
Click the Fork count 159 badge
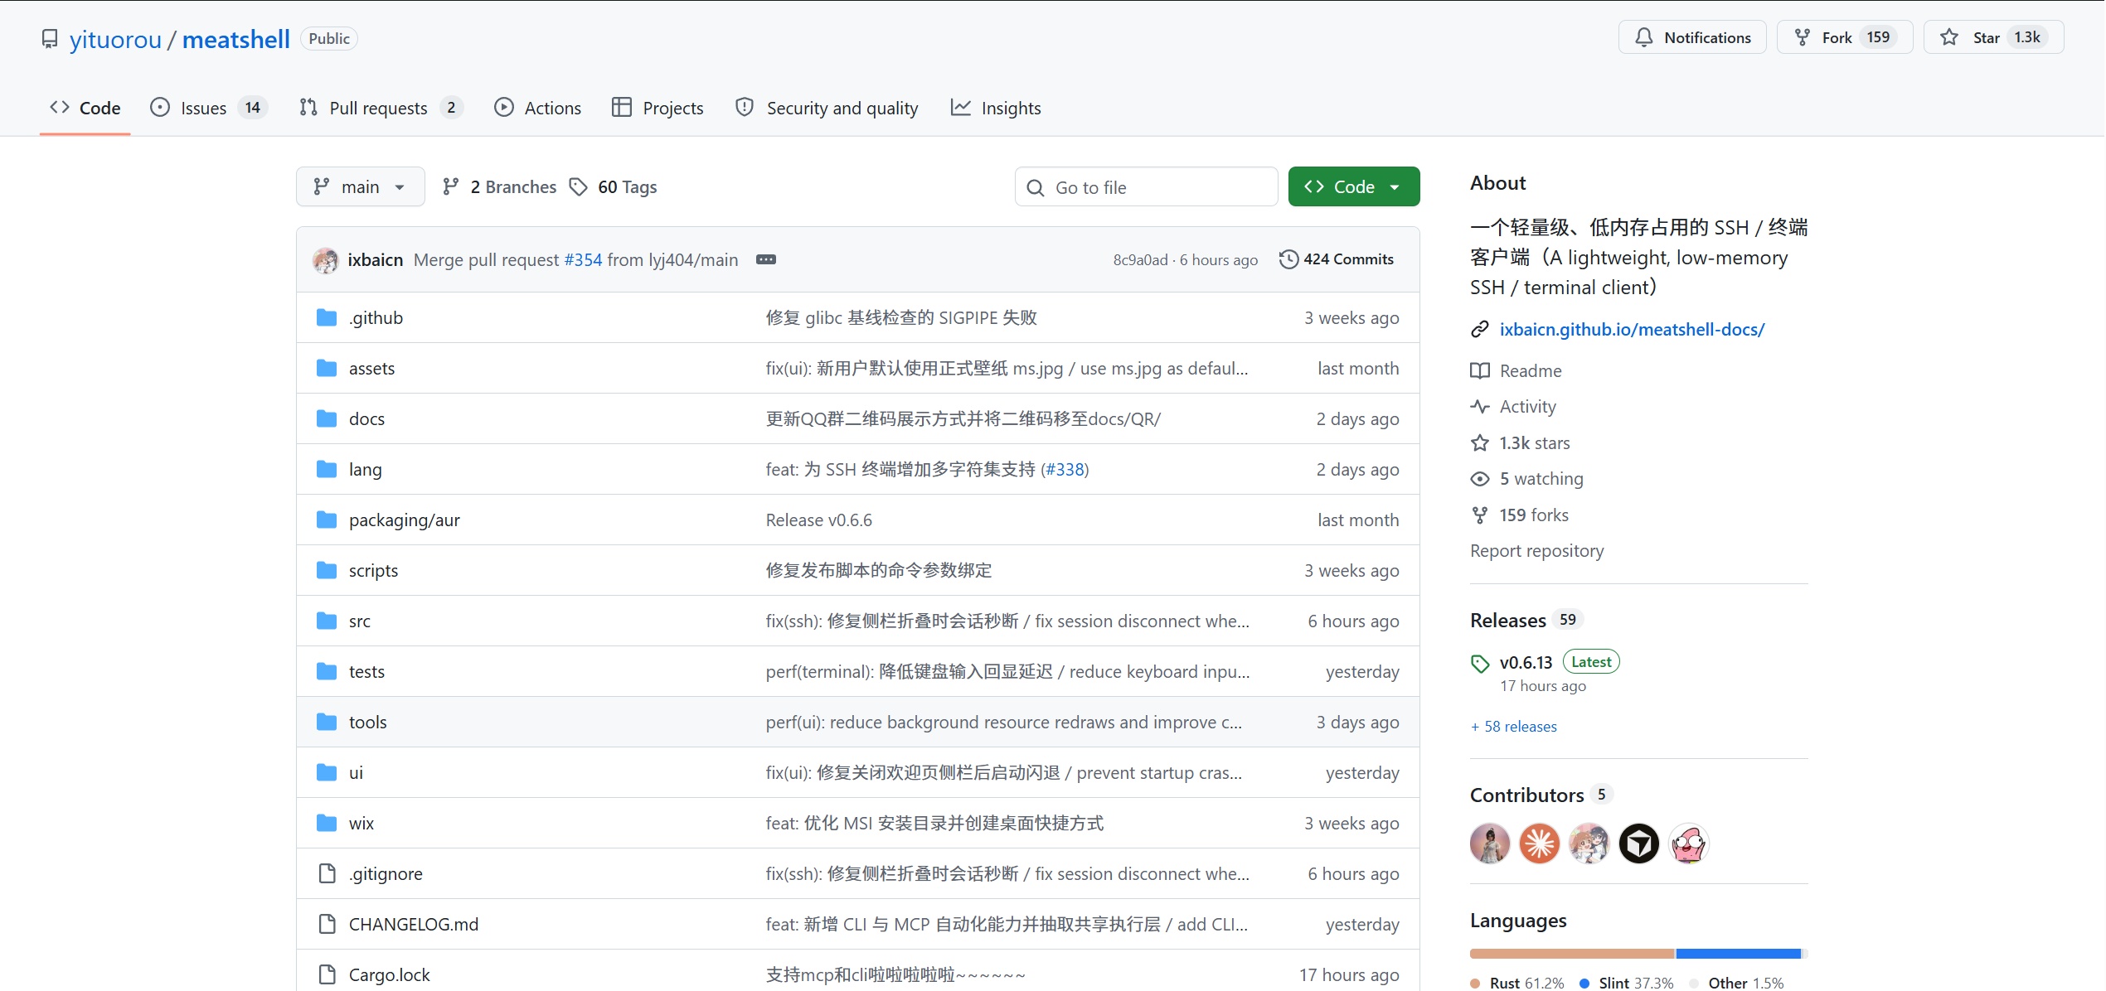click(1878, 37)
